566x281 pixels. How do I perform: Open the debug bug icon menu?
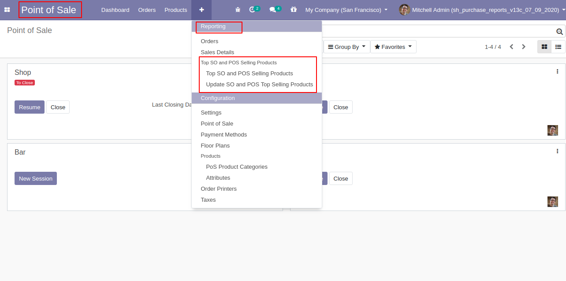coord(238,10)
